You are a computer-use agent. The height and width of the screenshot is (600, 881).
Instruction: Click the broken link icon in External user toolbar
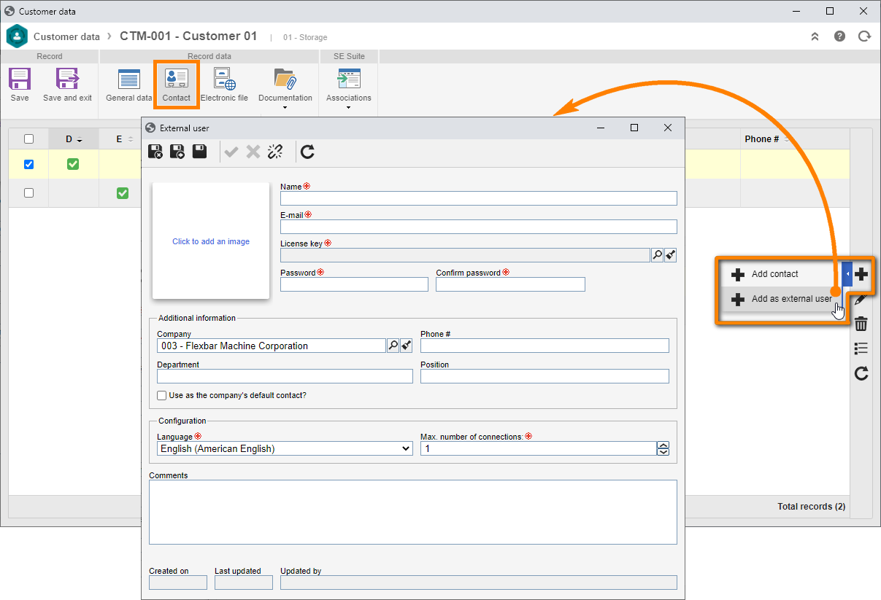pyautogui.click(x=274, y=152)
